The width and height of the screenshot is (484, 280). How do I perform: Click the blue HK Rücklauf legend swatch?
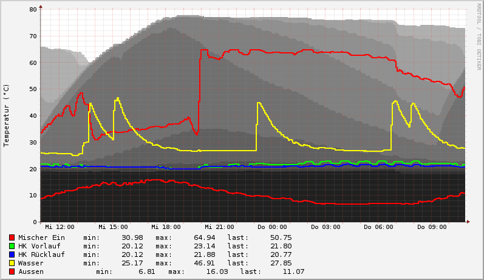[12, 254]
